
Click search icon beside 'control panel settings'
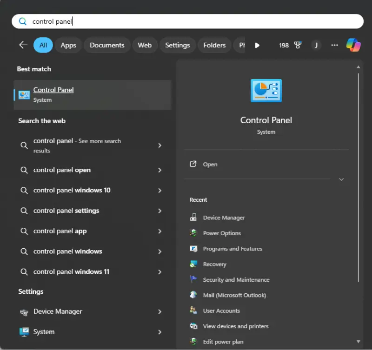click(x=24, y=211)
